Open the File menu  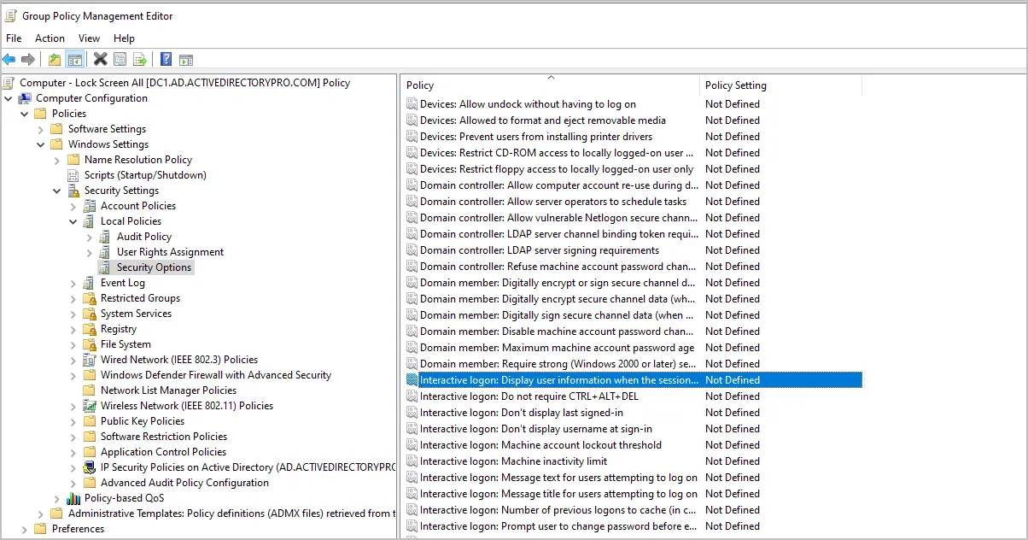pyautogui.click(x=14, y=38)
